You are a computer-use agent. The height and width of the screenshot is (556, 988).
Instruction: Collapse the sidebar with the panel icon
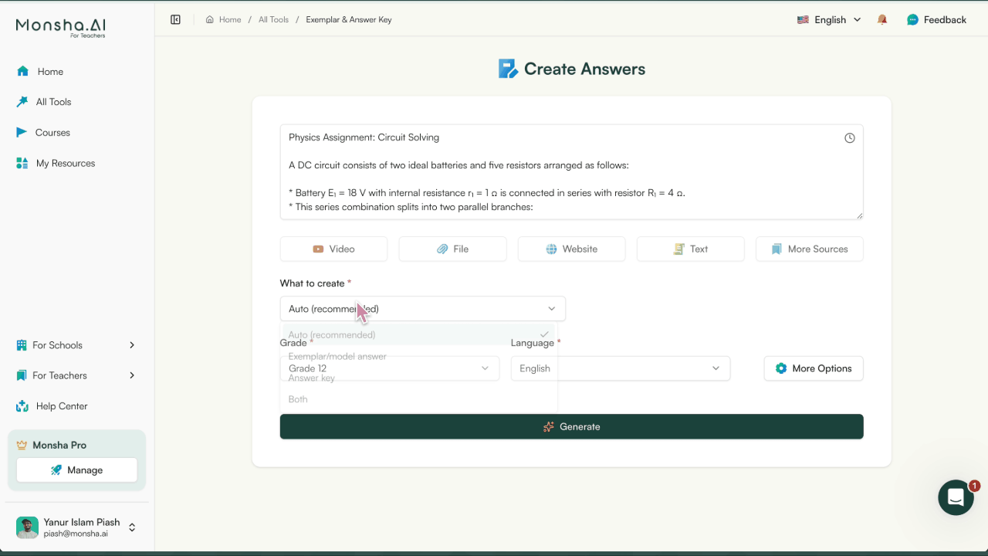pos(175,19)
